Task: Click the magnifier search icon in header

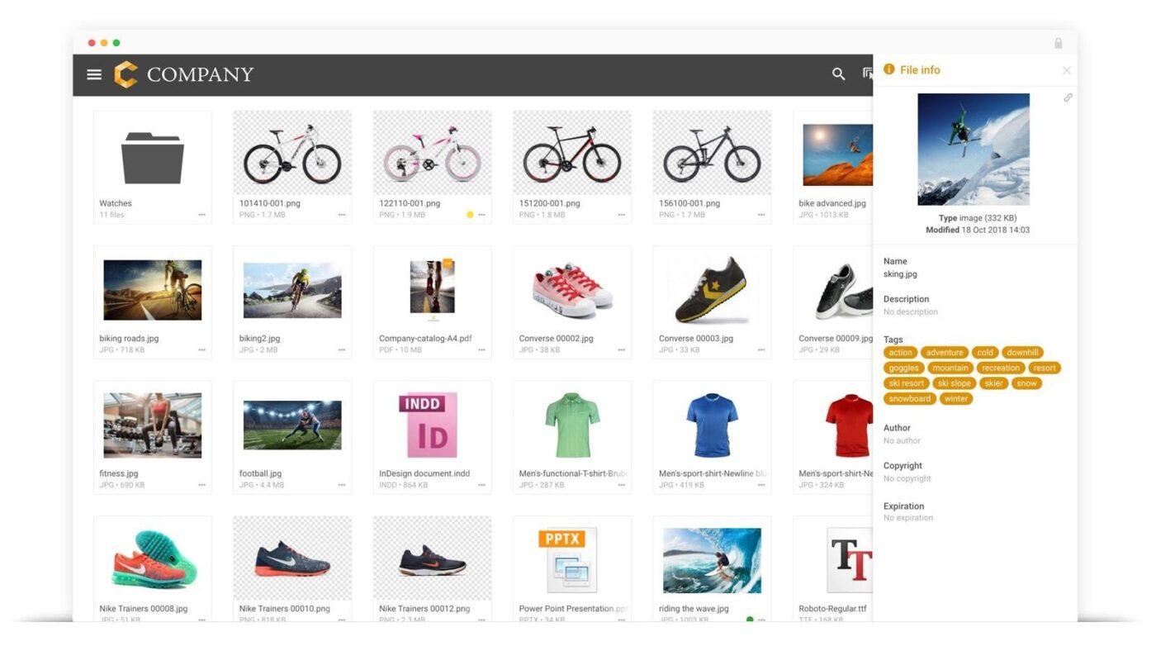Action: (x=838, y=74)
